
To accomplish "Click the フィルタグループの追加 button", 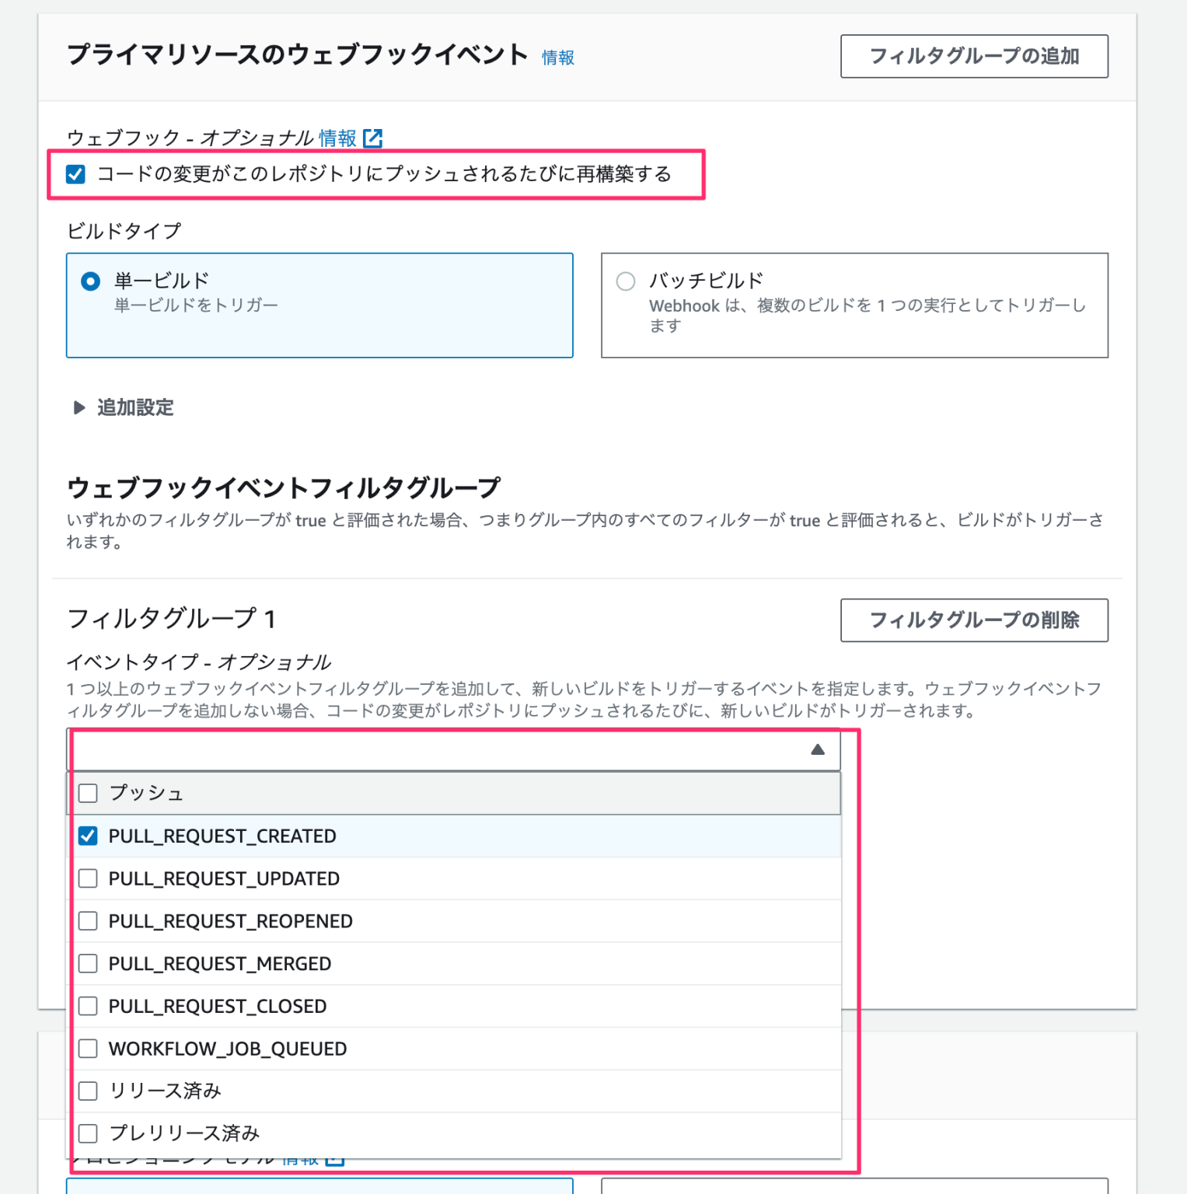I will coord(974,56).
